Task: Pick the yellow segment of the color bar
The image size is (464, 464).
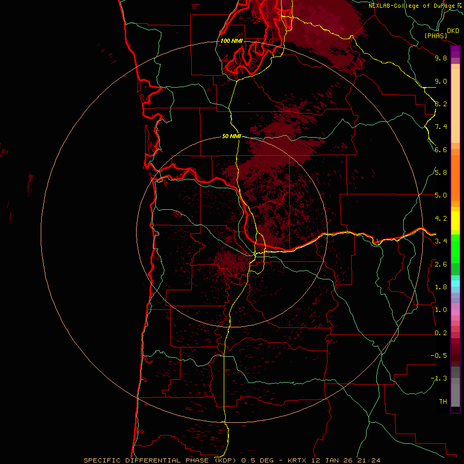Action: (x=455, y=221)
